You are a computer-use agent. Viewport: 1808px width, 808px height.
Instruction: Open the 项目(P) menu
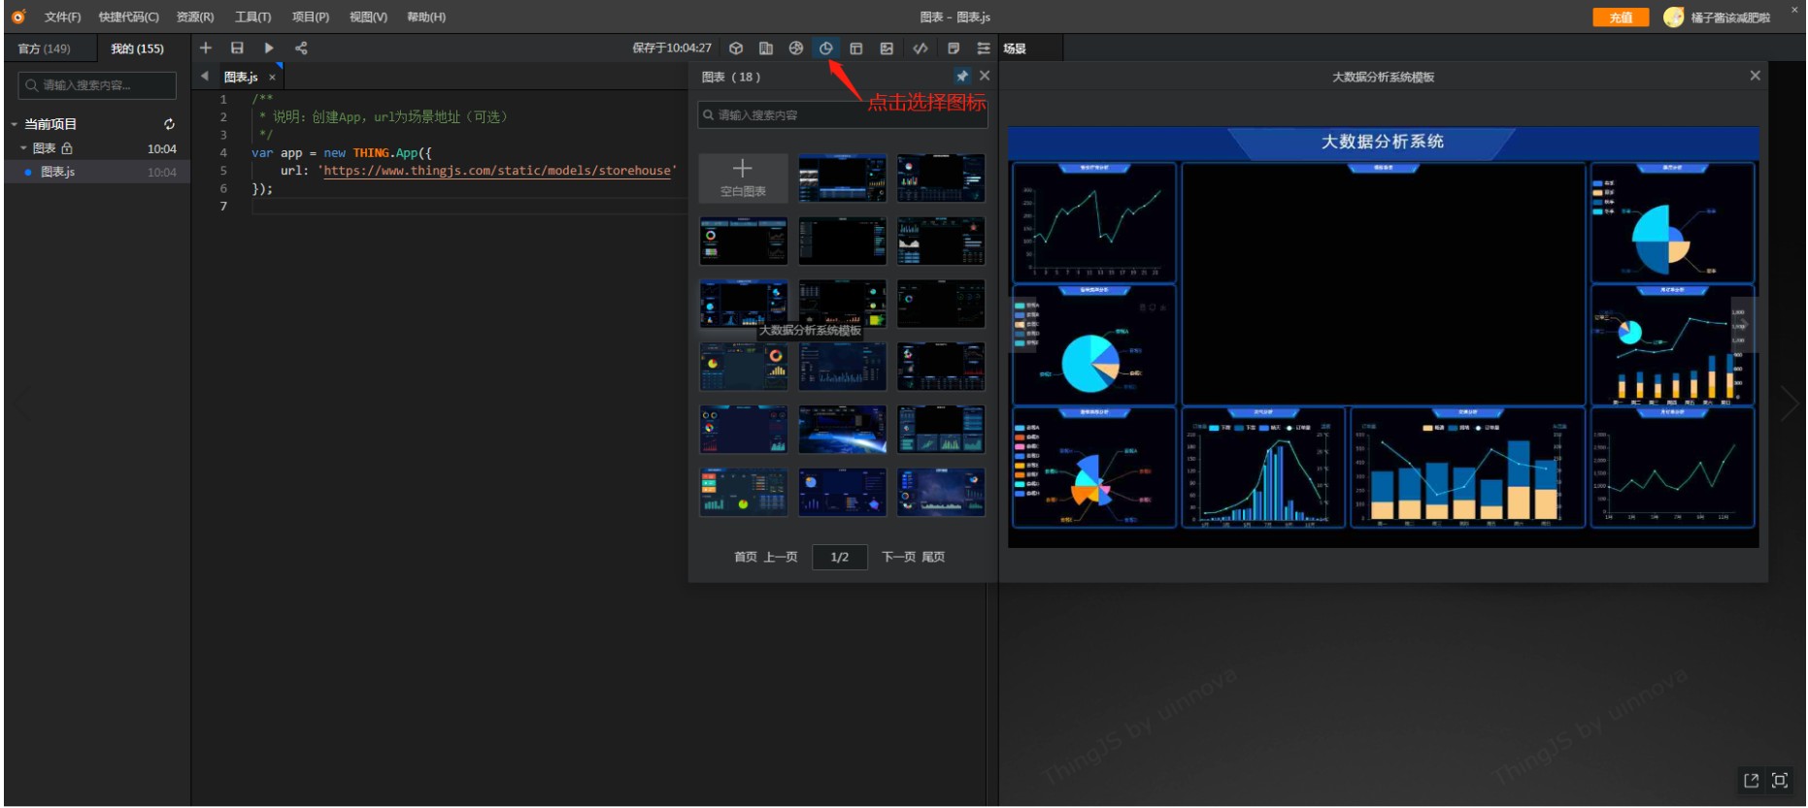coord(311,17)
